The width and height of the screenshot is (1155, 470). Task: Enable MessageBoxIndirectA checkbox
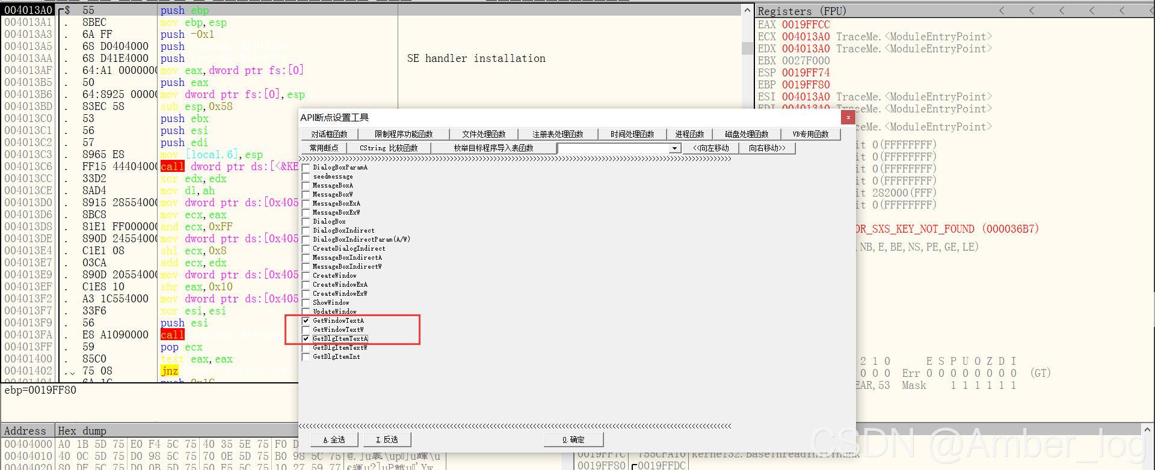[x=306, y=258]
